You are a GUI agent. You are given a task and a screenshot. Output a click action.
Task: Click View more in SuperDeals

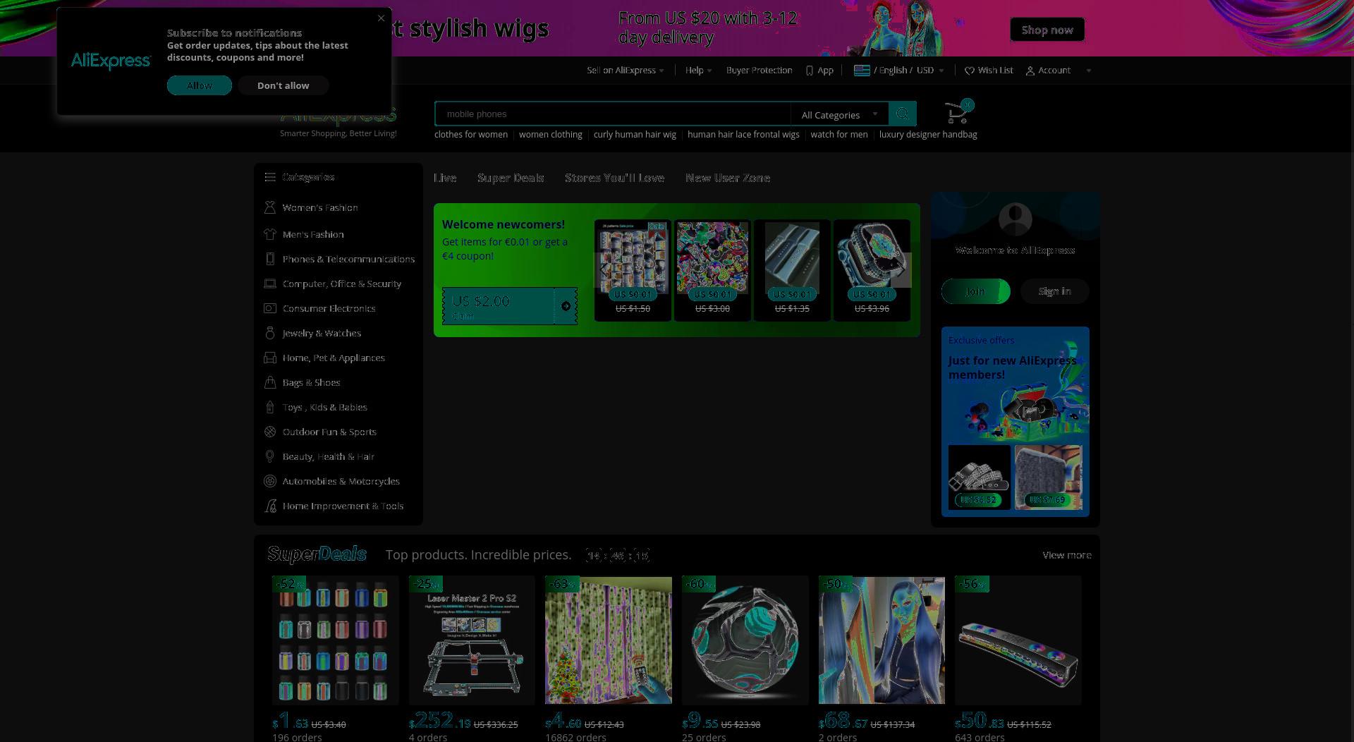tap(1067, 555)
